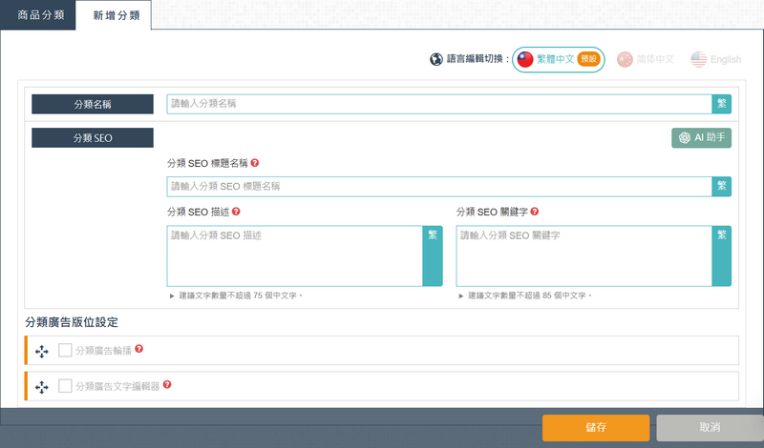This screenshot has width=764, height=448.
Task: Click the move handle for 分類廣告輪播 row
Action: [x=42, y=351]
